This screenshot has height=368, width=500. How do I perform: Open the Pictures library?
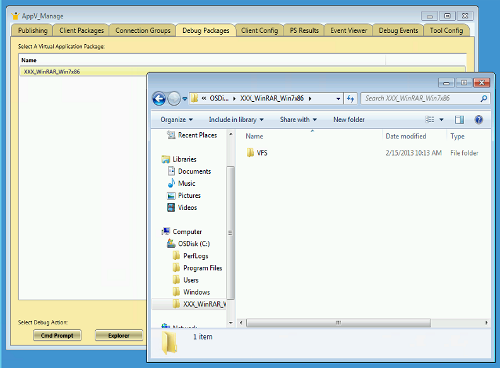tap(189, 195)
